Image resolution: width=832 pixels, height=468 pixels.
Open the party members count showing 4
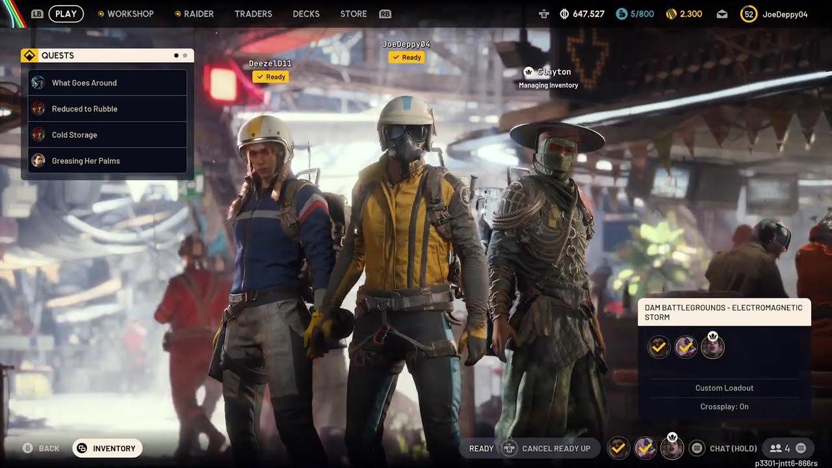[x=779, y=448]
